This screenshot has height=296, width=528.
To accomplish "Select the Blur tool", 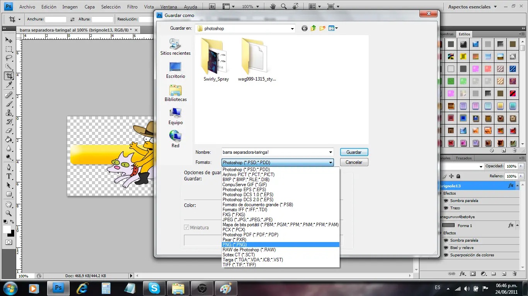I will pos(9,149).
